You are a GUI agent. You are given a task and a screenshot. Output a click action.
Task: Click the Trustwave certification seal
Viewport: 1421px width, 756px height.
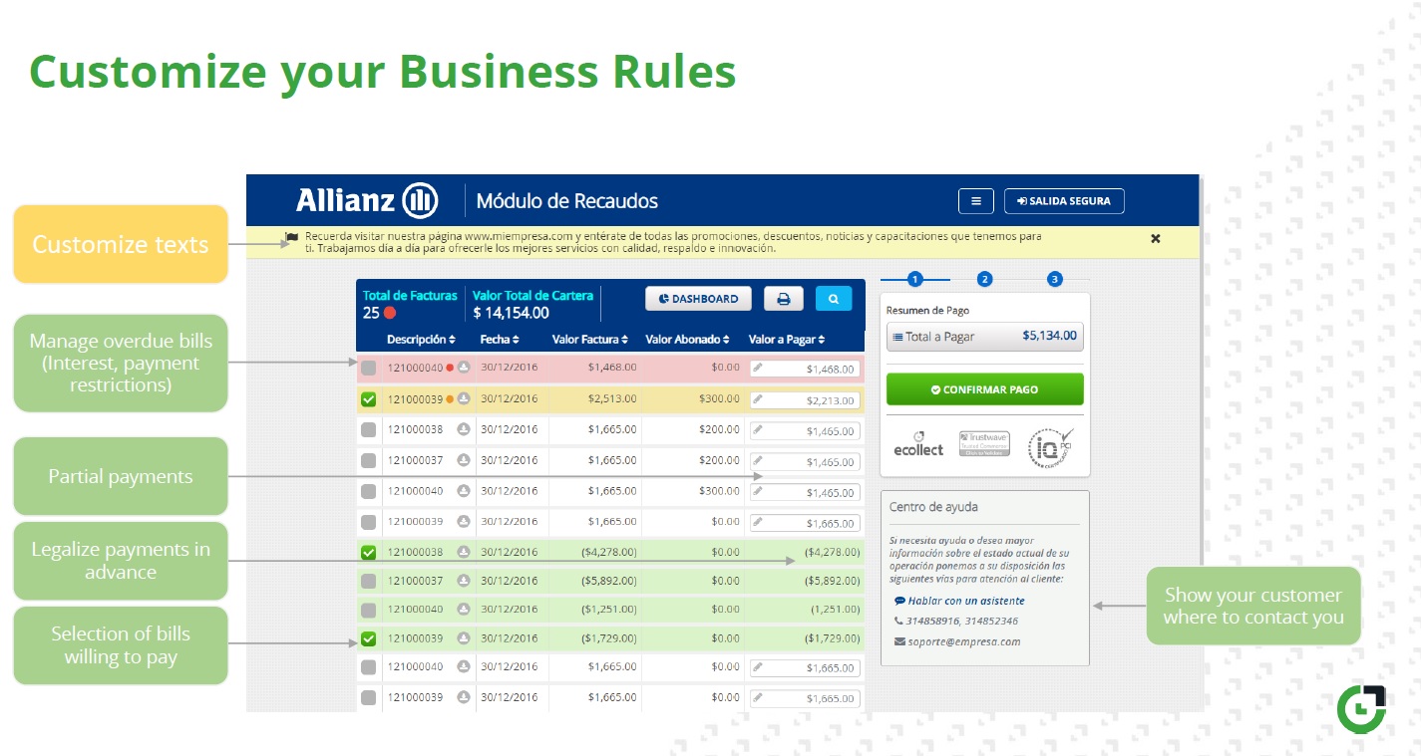coord(982,443)
